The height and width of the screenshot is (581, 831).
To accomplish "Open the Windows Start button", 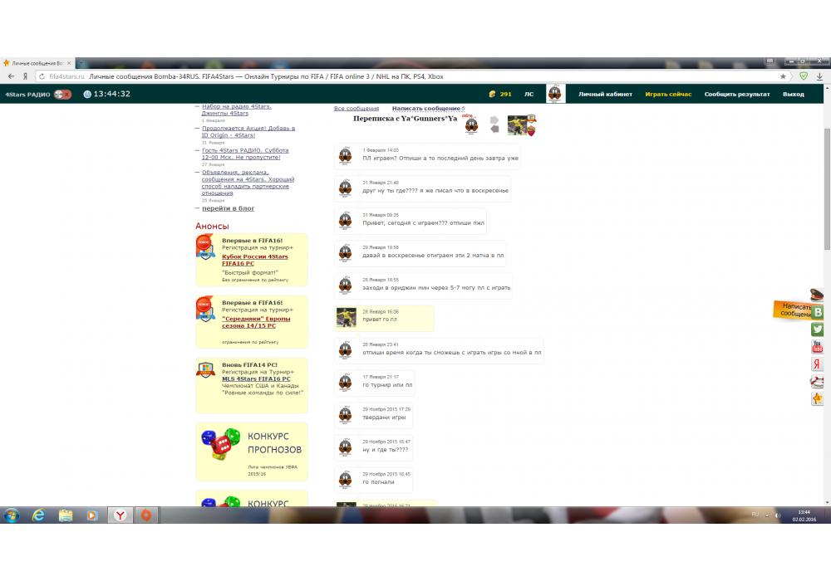I will coord(11,515).
